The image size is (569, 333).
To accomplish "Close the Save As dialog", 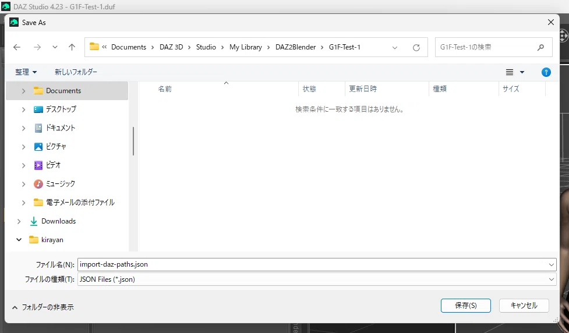I will click(550, 22).
